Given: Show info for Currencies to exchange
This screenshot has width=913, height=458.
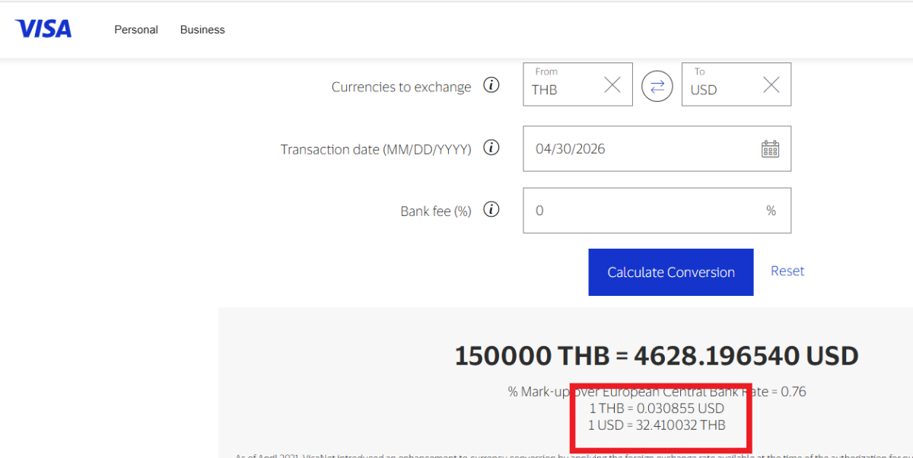Looking at the screenshot, I should (492, 85).
